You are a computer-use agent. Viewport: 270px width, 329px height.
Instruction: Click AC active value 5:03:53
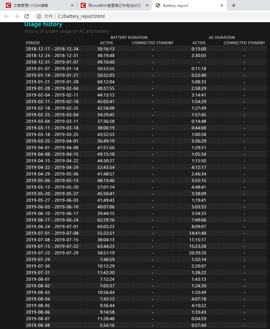(x=199, y=207)
